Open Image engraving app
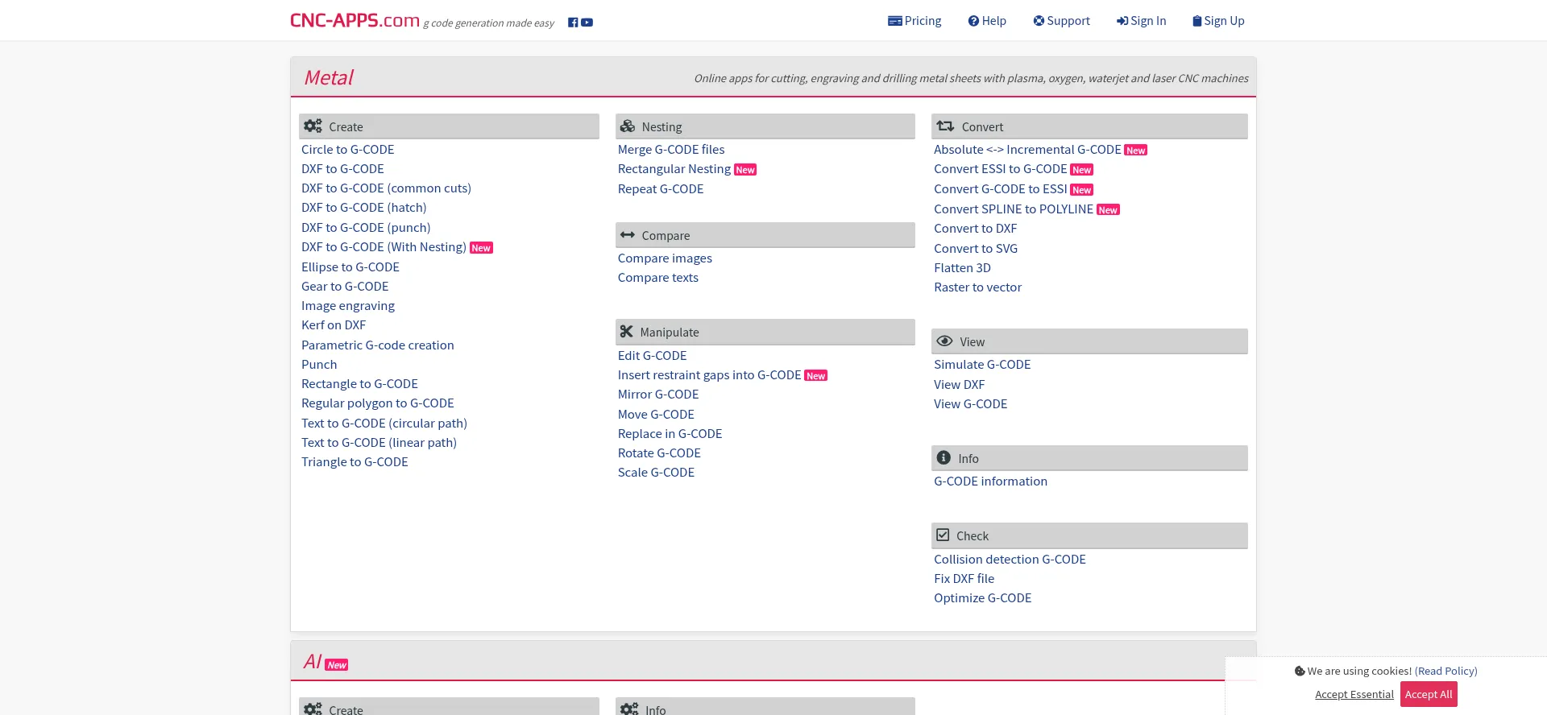1547x715 pixels. coord(348,305)
